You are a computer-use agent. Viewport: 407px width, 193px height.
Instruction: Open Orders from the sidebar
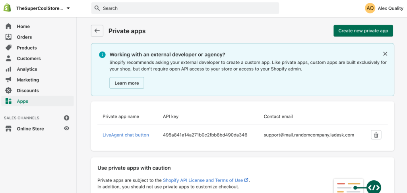click(x=24, y=37)
